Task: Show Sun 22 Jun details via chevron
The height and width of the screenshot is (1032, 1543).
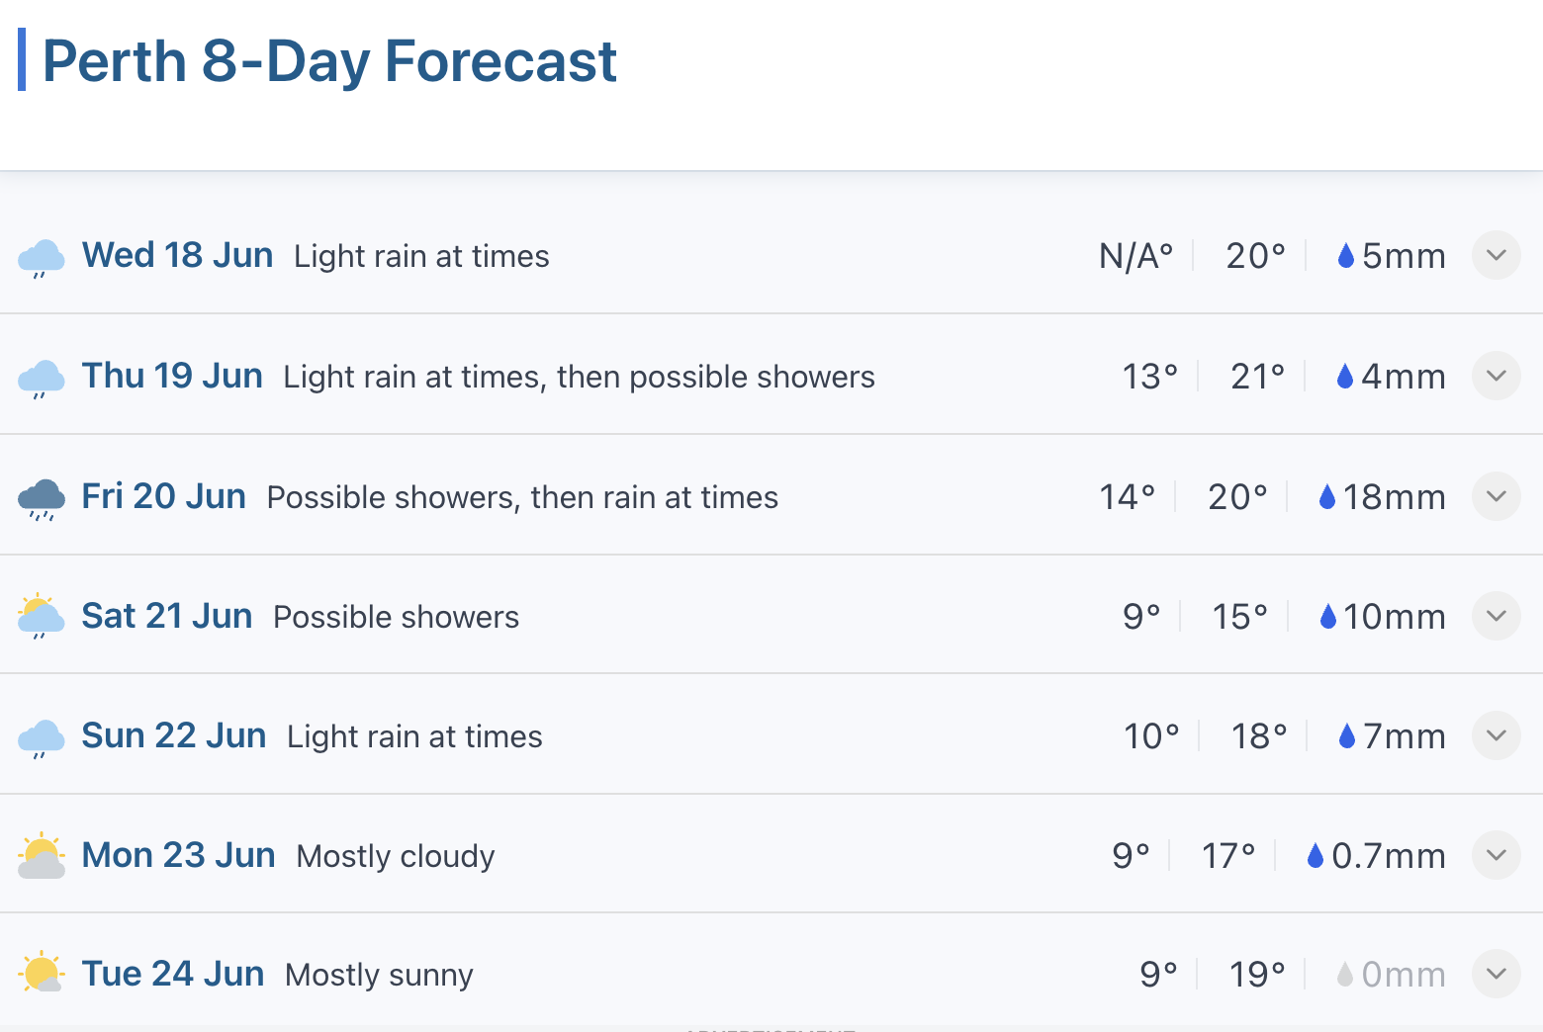Action: [x=1497, y=735]
